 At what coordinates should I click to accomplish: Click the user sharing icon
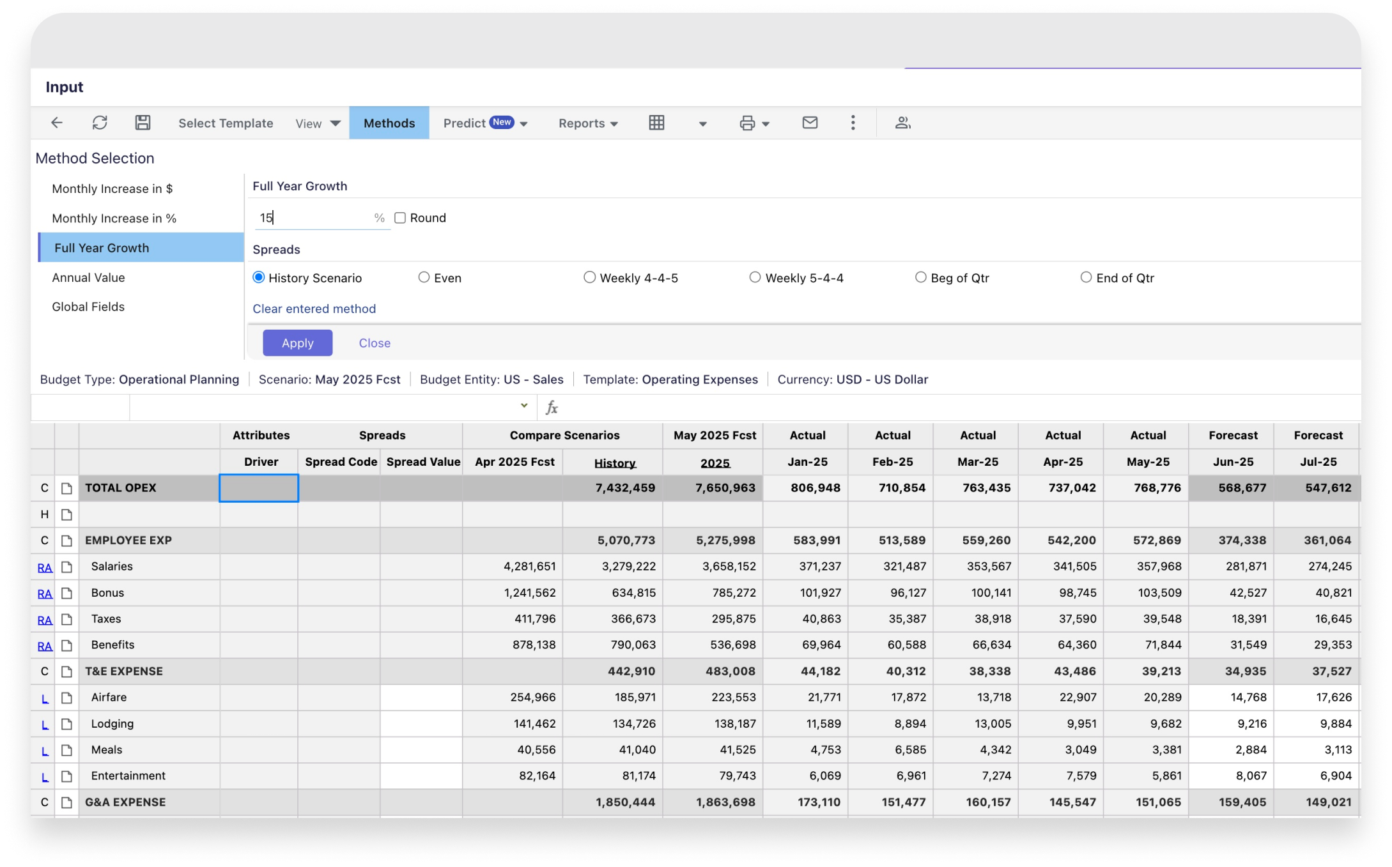pos(902,123)
